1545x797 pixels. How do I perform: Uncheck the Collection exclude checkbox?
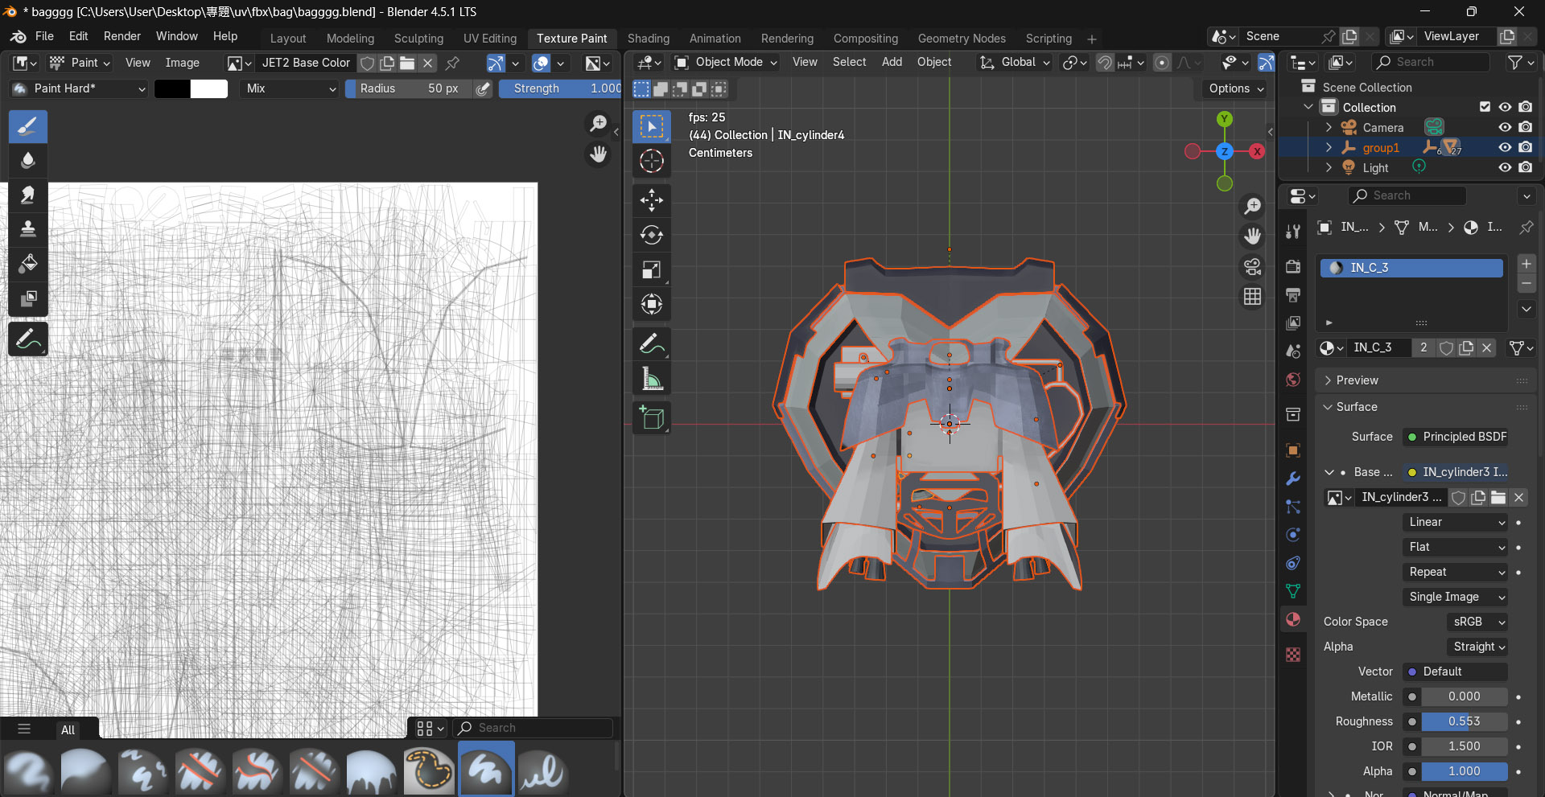tap(1485, 107)
